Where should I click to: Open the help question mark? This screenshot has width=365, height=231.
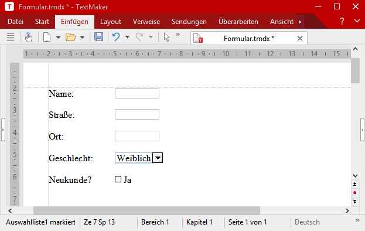(342, 22)
